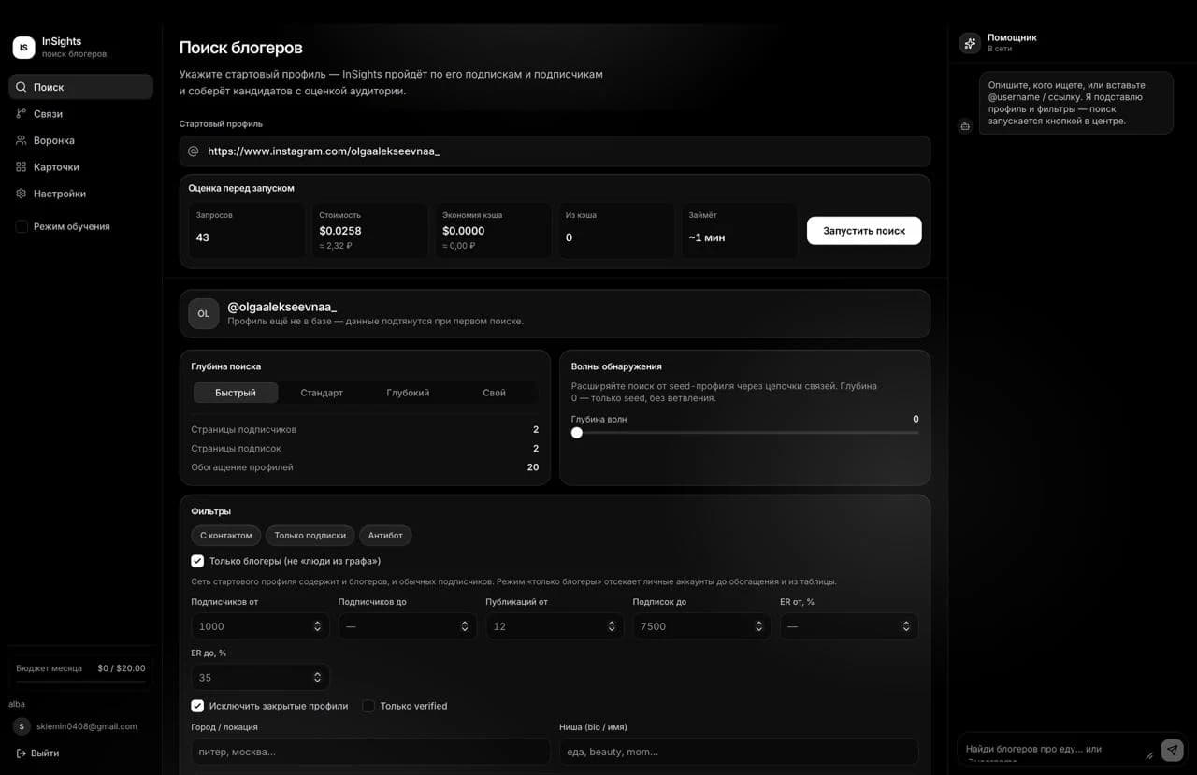1197x775 pixels.
Task: Click the Бюджет месяца progress bar
Action: pos(80,682)
